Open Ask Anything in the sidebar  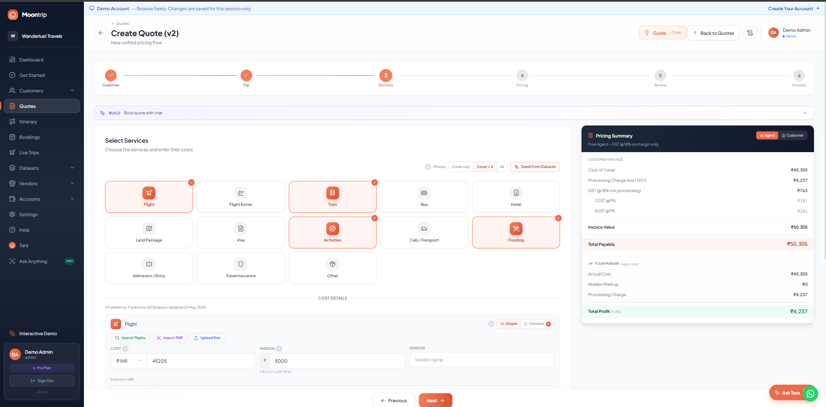tap(42, 261)
